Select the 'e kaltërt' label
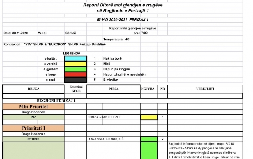This screenshot has height=159, width=253. pyautogui.click(x=51, y=58)
